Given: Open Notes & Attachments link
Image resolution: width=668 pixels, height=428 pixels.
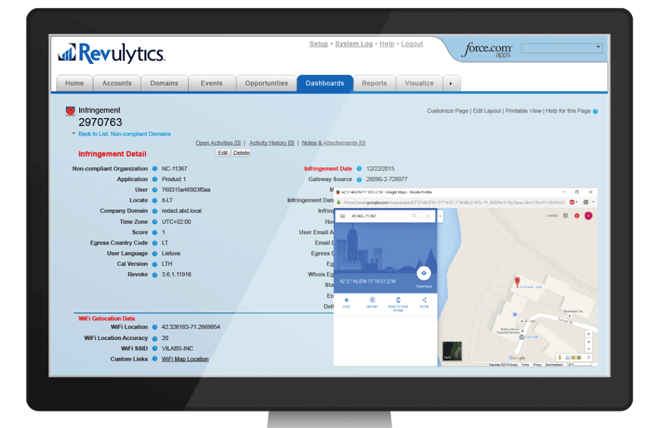Looking at the screenshot, I should [x=333, y=143].
